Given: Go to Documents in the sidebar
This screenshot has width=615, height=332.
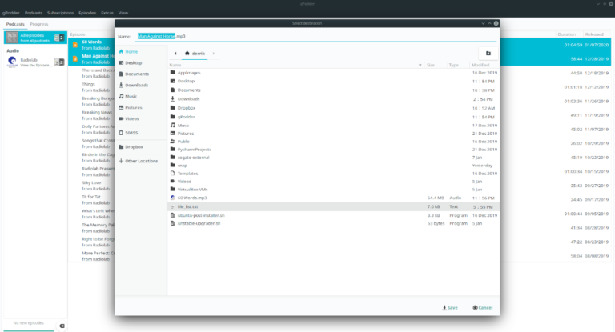Looking at the screenshot, I should [136, 74].
